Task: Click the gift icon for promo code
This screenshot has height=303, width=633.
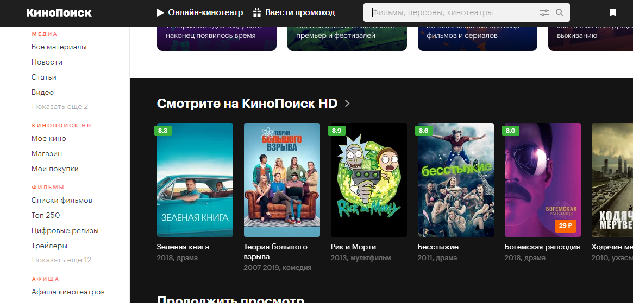Action: pos(257,13)
